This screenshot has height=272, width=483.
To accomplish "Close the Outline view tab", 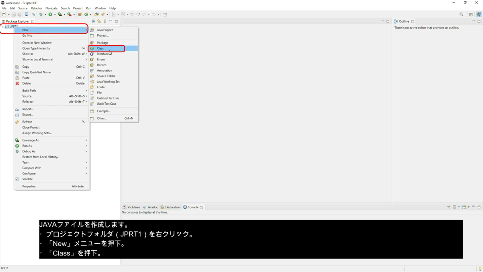I will 412,21.
